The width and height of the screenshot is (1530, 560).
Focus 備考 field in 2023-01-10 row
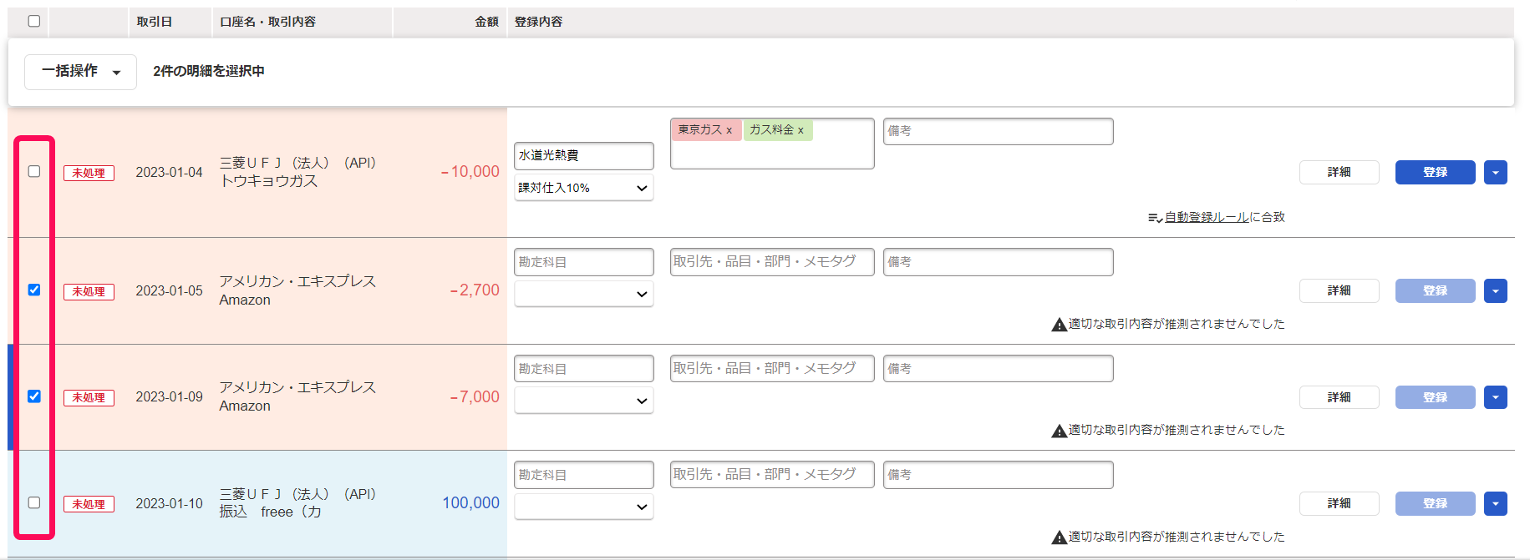point(998,475)
